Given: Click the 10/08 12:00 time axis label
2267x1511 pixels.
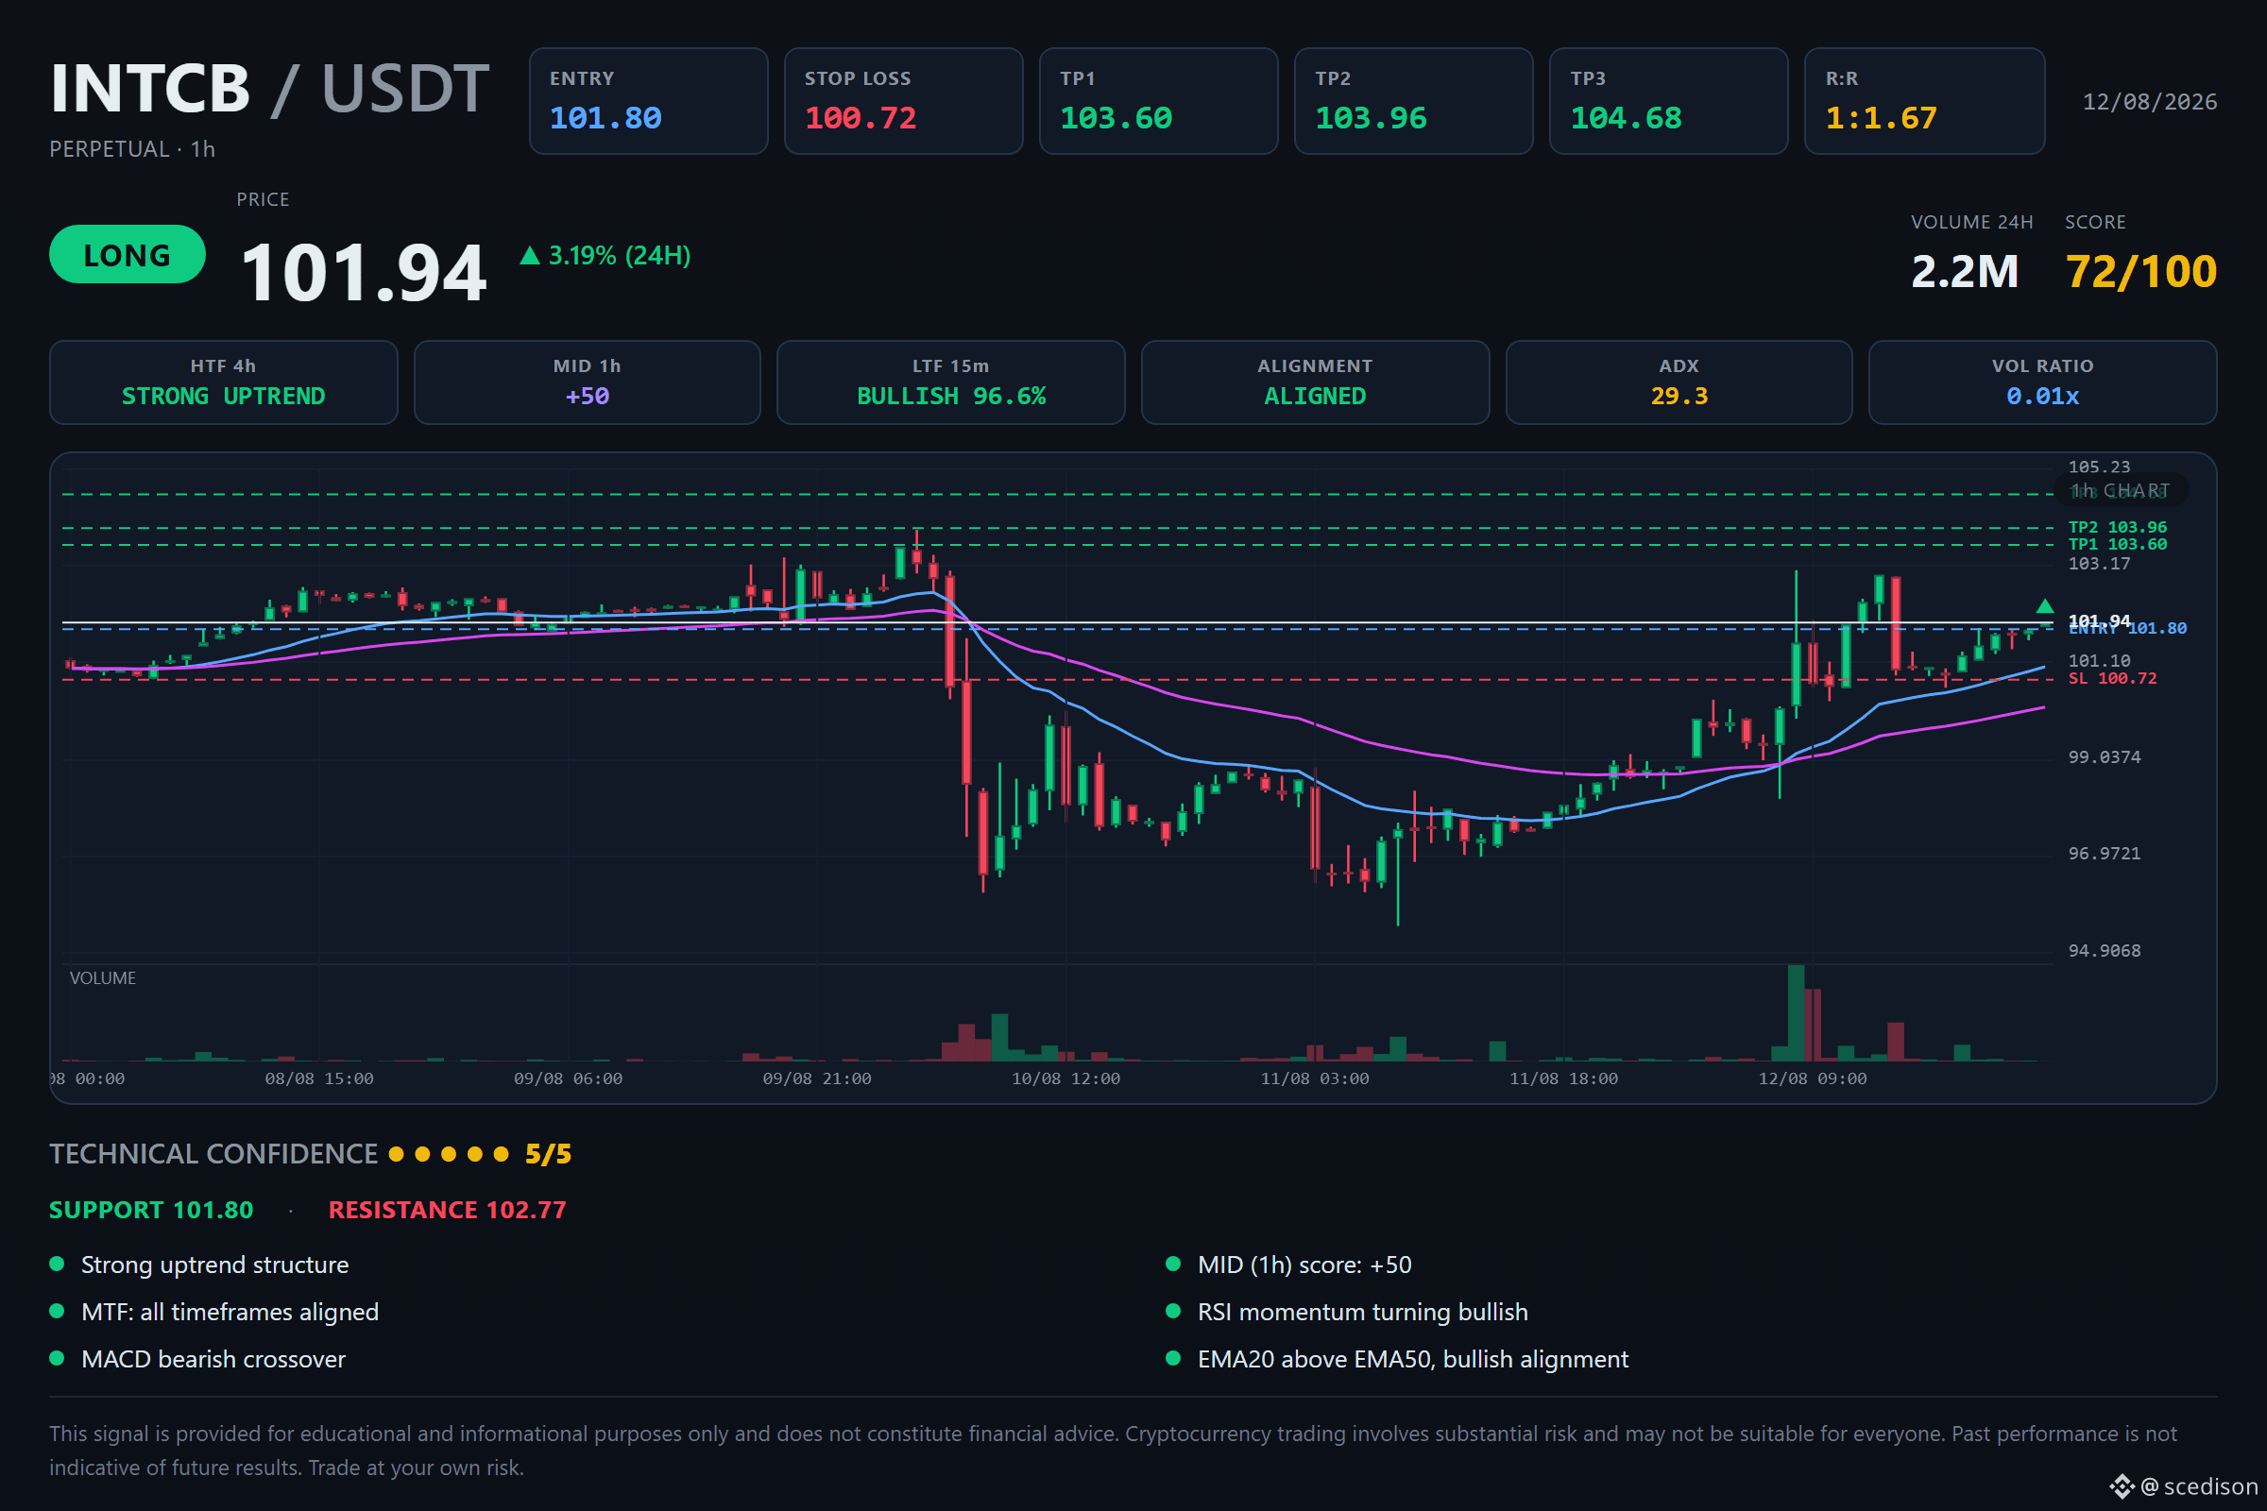Looking at the screenshot, I should 1066,1079.
